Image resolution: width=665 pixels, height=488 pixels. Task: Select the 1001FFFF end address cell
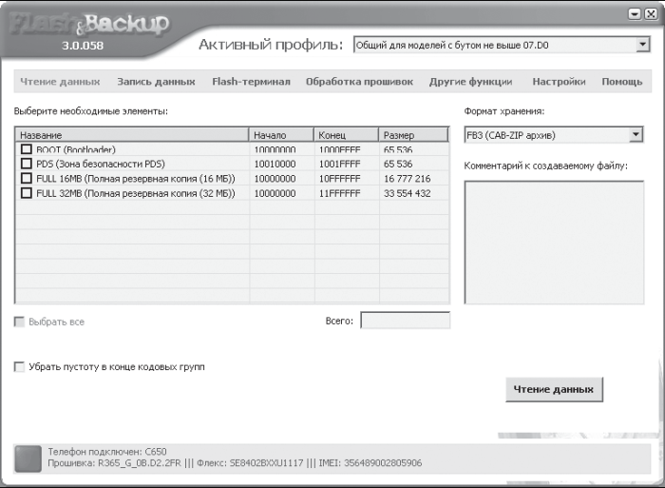click(339, 164)
